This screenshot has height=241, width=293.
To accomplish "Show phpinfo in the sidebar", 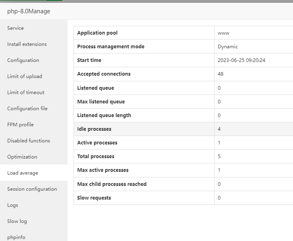I will tap(16, 237).
